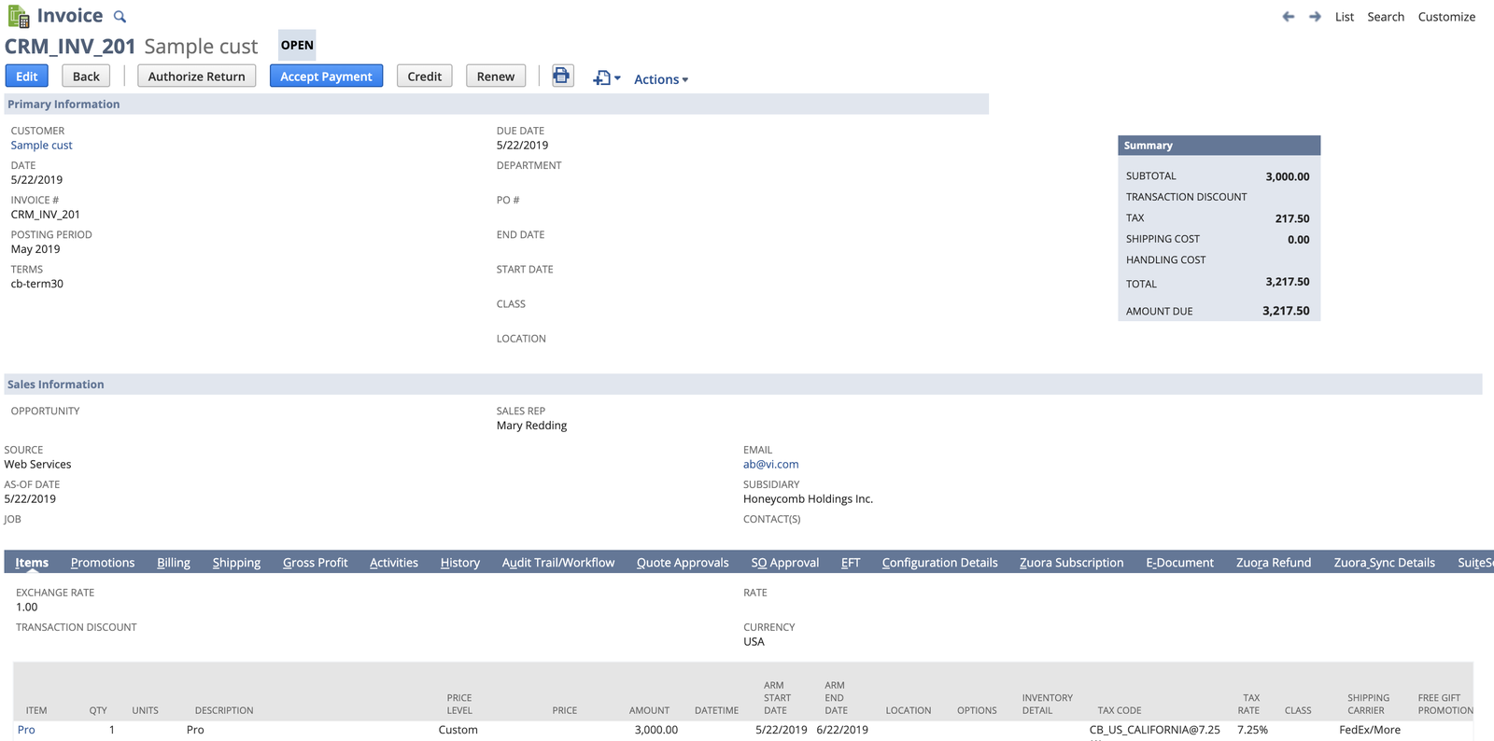Click the ab@vi.com email link
1494x741 pixels.
click(770, 465)
